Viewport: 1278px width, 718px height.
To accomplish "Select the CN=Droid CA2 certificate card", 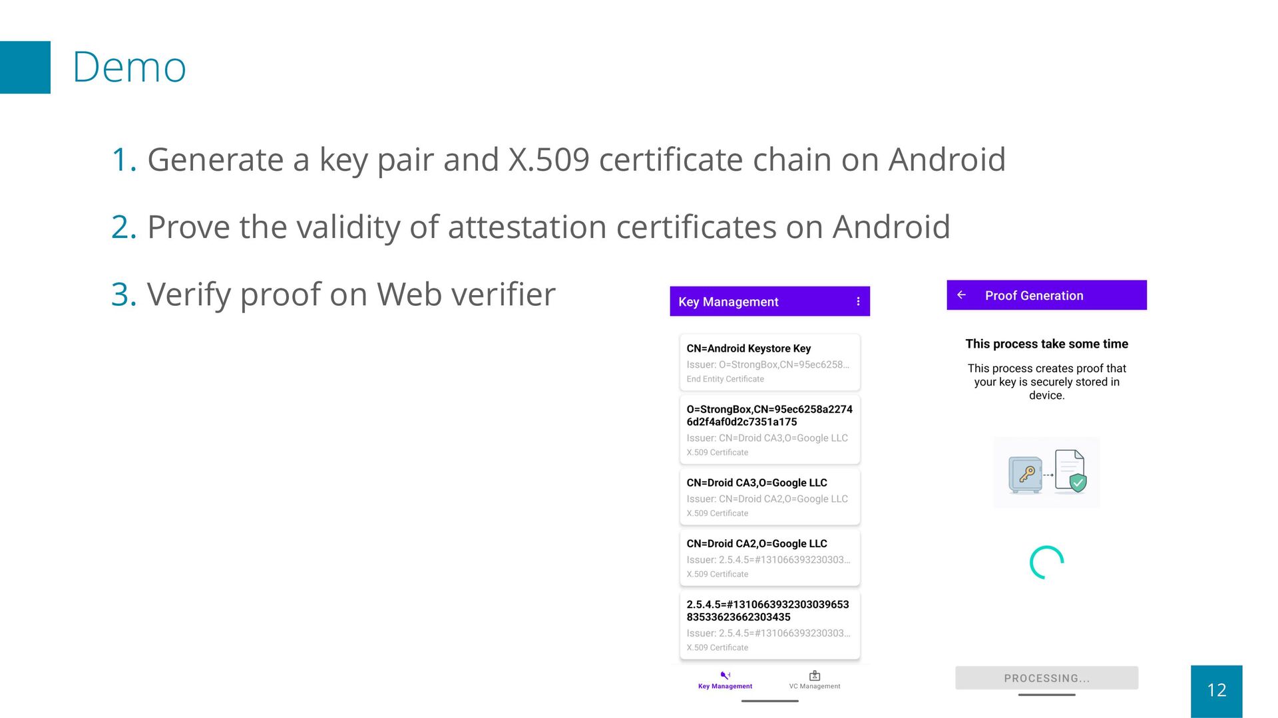I will 769,558.
